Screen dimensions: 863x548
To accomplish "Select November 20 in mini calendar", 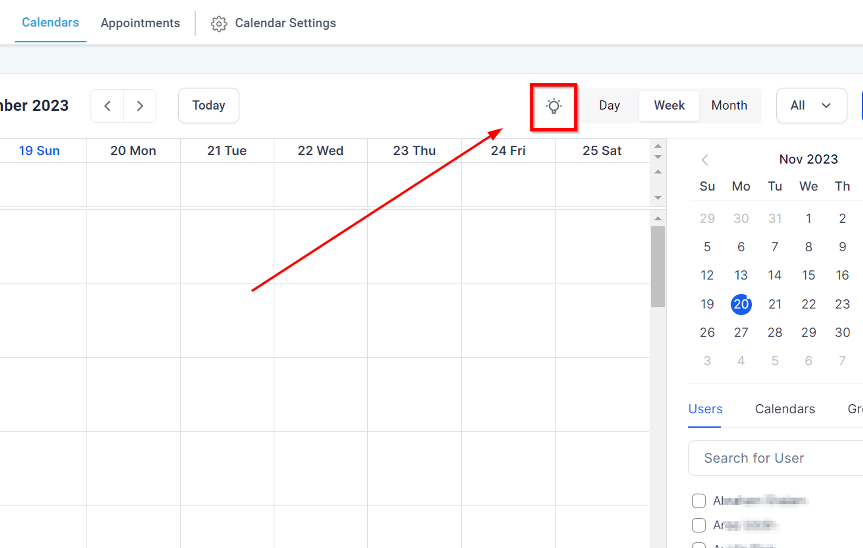I will click(741, 304).
